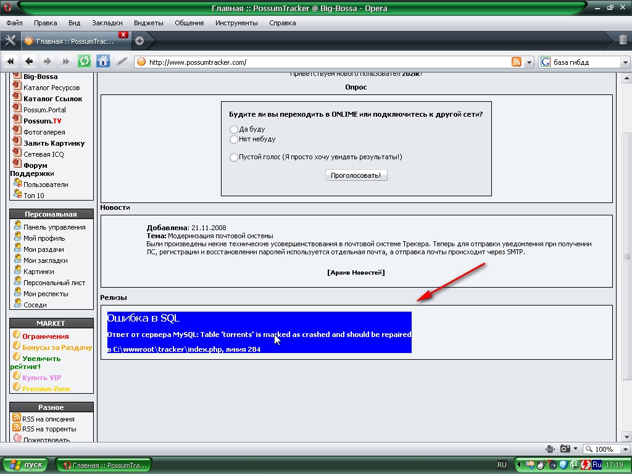632x474 pixels.
Task: Open the Панель управления link
Action: pos(54,227)
